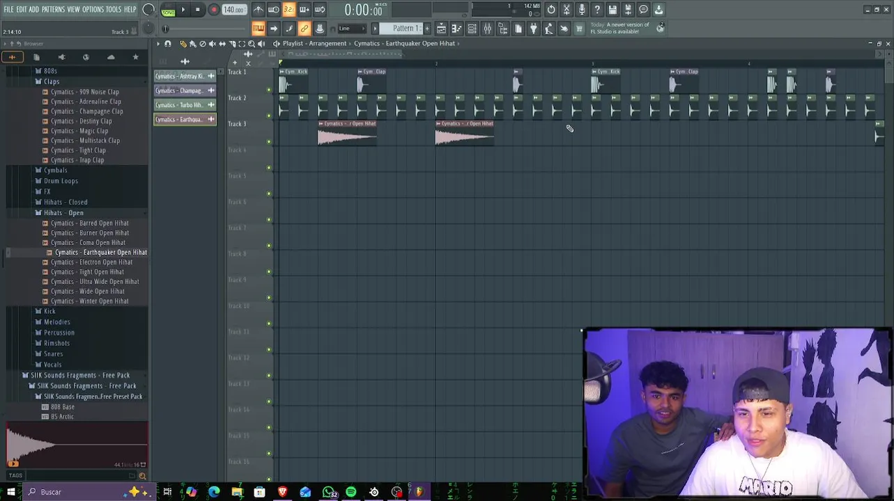894x501 pixels.
Task: Click the Play transport button
Action: [183, 10]
